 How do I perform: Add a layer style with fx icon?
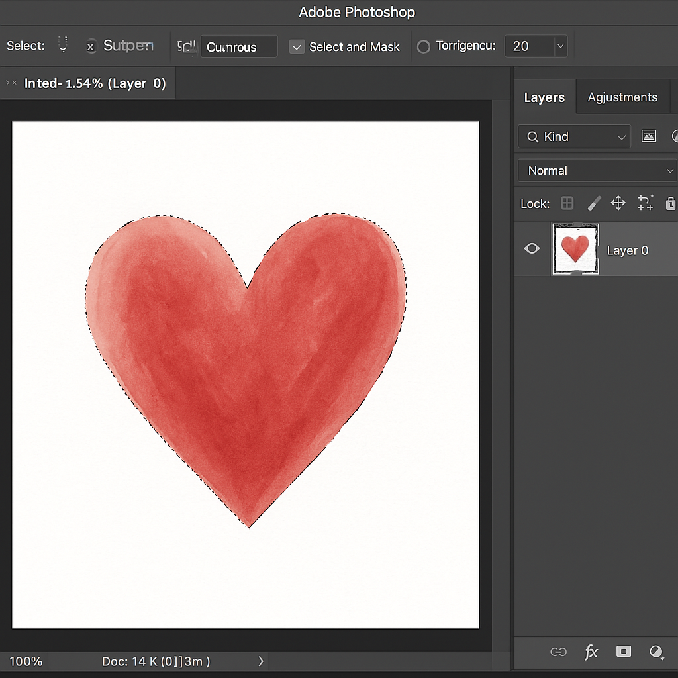(591, 652)
